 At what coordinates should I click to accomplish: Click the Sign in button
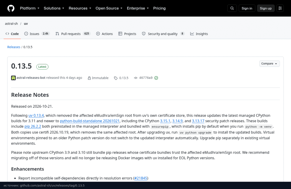coord(247,8)
